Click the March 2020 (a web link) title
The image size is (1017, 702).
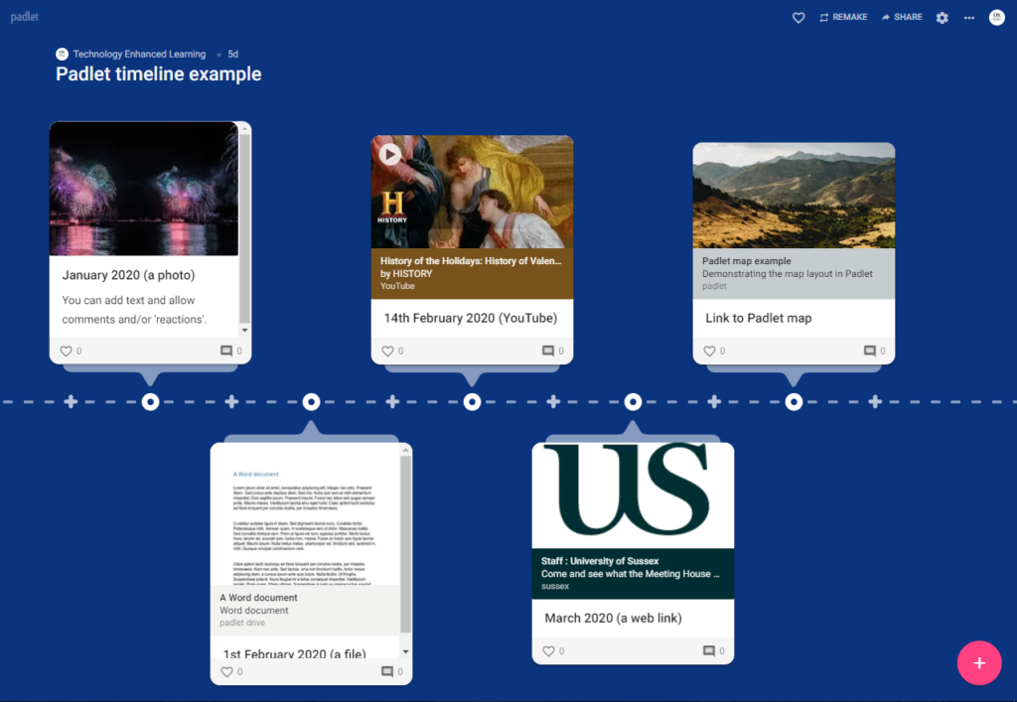tap(613, 618)
